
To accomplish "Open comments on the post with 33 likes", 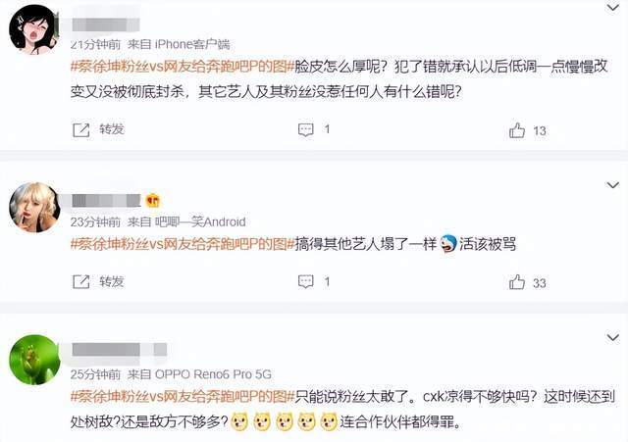I will coord(306,281).
